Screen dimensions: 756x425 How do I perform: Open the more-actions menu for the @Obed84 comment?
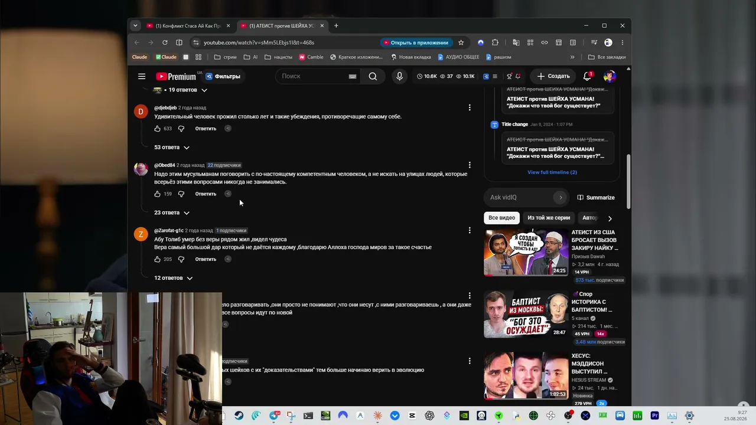pos(470,165)
